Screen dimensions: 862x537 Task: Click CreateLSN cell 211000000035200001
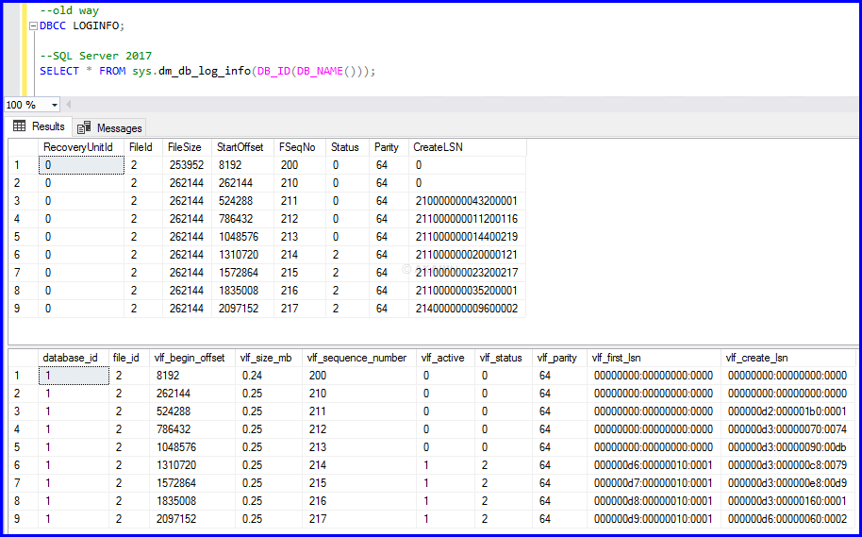click(x=467, y=291)
